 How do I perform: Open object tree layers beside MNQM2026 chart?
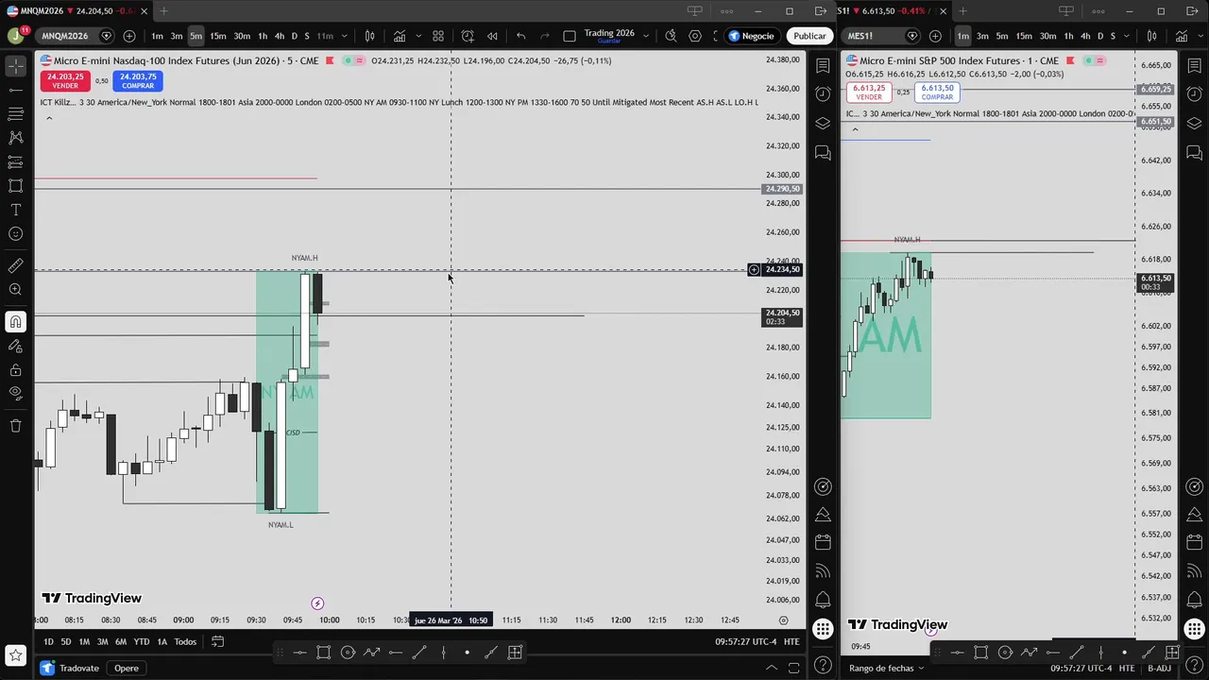click(x=823, y=123)
